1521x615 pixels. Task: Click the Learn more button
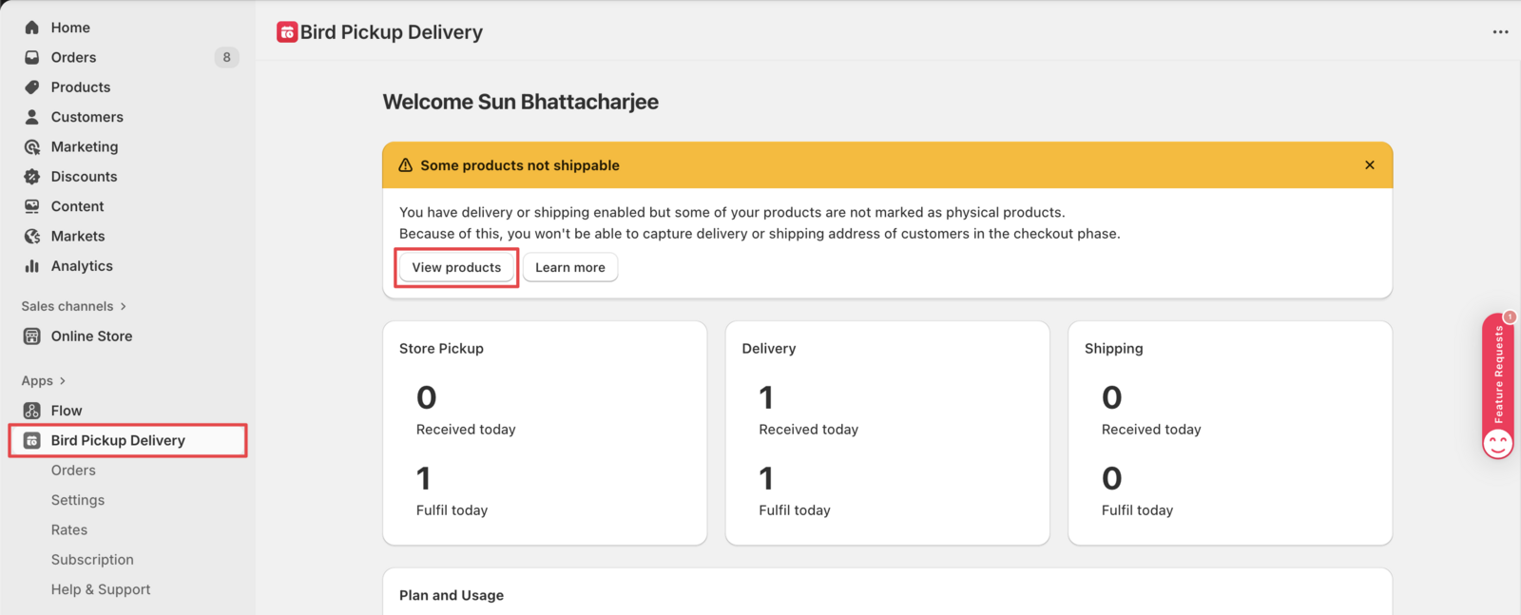pyautogui.click(x=570, y=267)
